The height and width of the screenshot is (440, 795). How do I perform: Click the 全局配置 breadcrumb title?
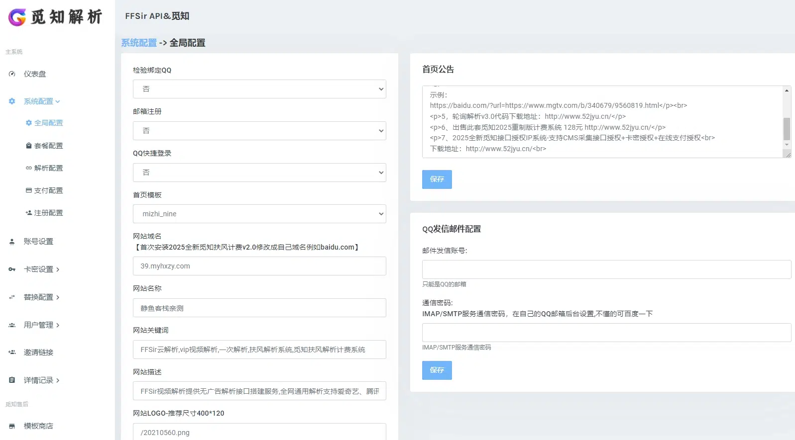coord(187,43)
